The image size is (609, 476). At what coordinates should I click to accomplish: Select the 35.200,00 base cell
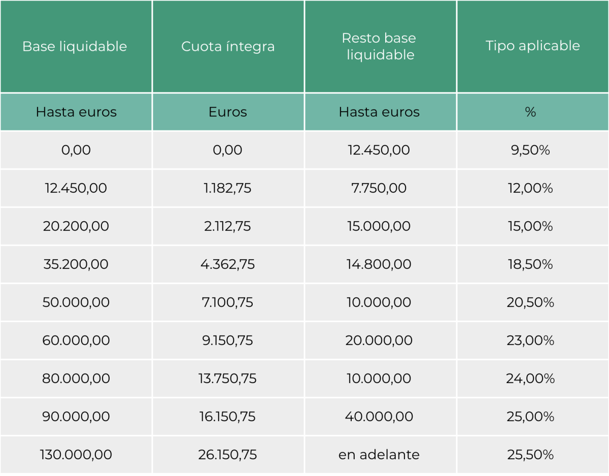point(76,264)
